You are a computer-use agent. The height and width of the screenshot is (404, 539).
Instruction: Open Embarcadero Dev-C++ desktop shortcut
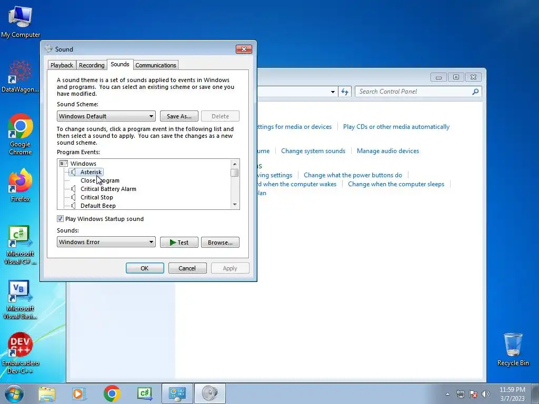pos(21,353)
